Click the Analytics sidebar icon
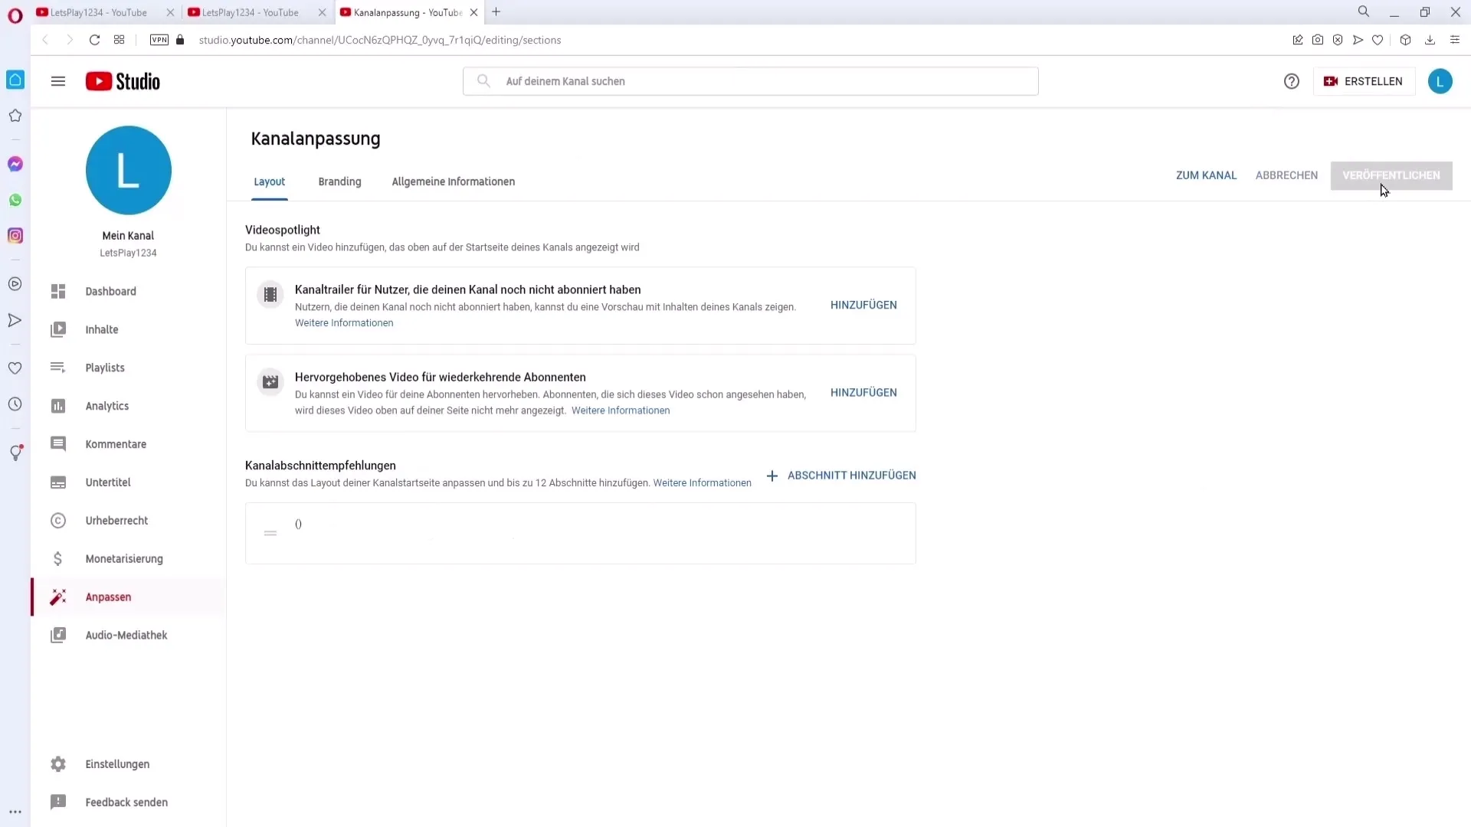Screen dimensions: 1471x827 click(58, 405)
